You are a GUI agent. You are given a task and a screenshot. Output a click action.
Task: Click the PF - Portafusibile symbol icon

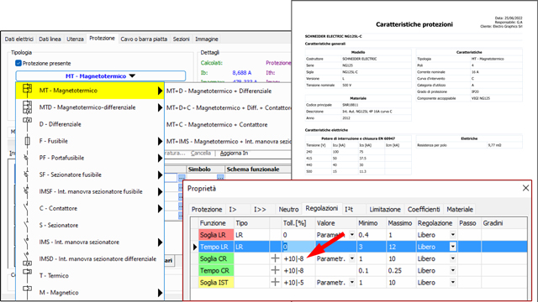pos(27,158)
